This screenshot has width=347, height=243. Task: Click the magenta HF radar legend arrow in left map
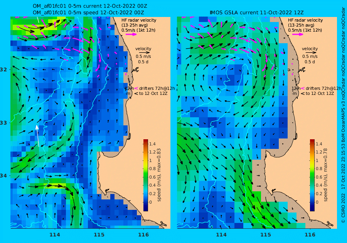(131, 34)
